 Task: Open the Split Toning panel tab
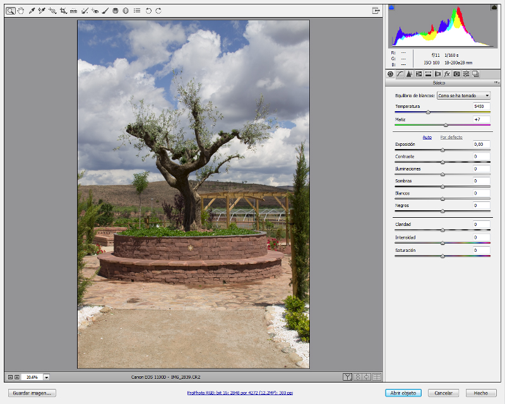(428, 74)
